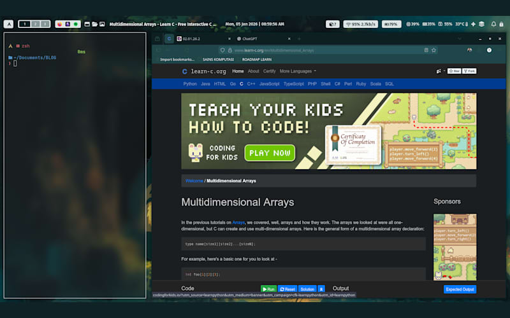Open the Certify menu item
This screenshot has width=510, height=318.
269,71
